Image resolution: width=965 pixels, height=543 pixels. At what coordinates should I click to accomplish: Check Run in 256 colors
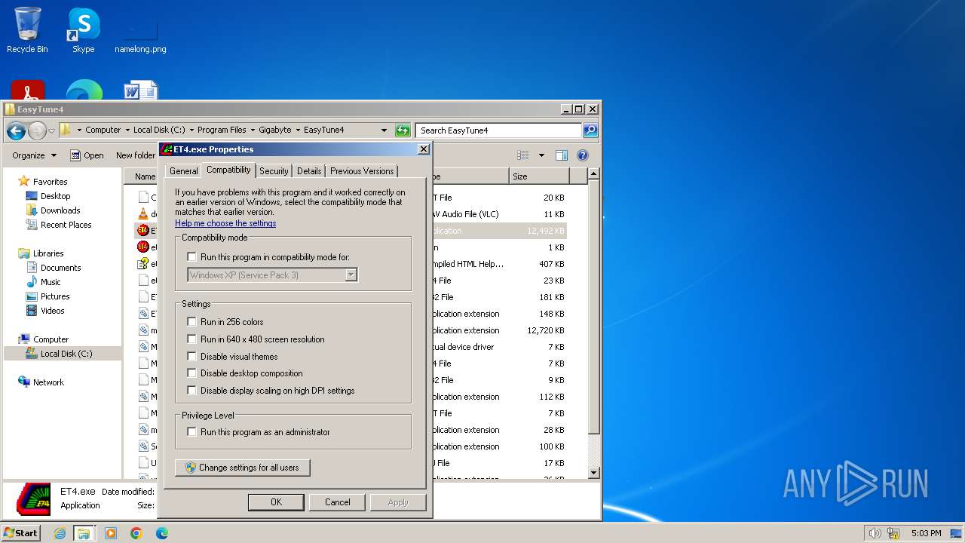(191, 322)
